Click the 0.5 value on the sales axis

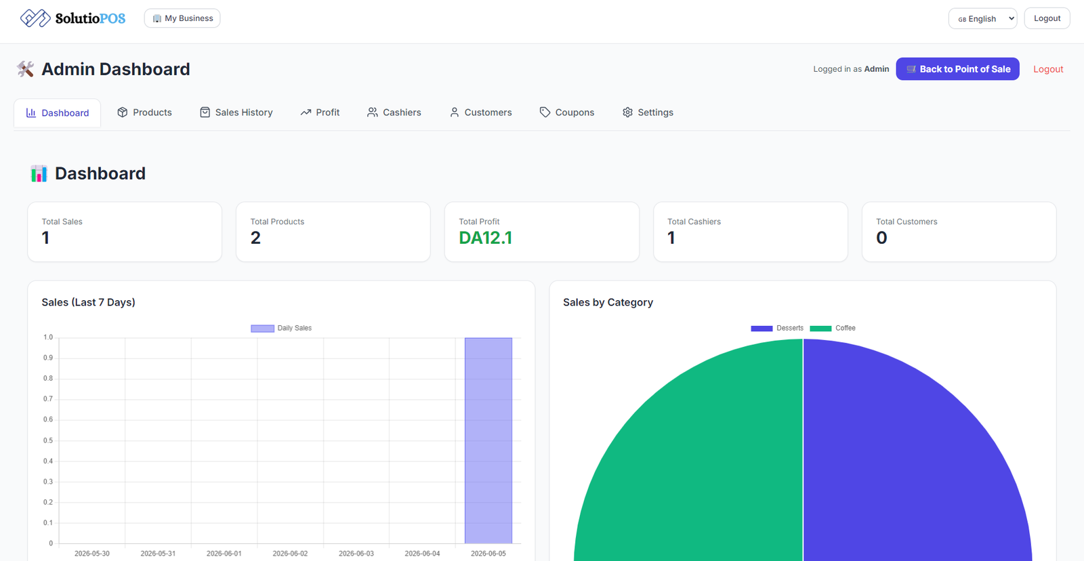[48, 440]
